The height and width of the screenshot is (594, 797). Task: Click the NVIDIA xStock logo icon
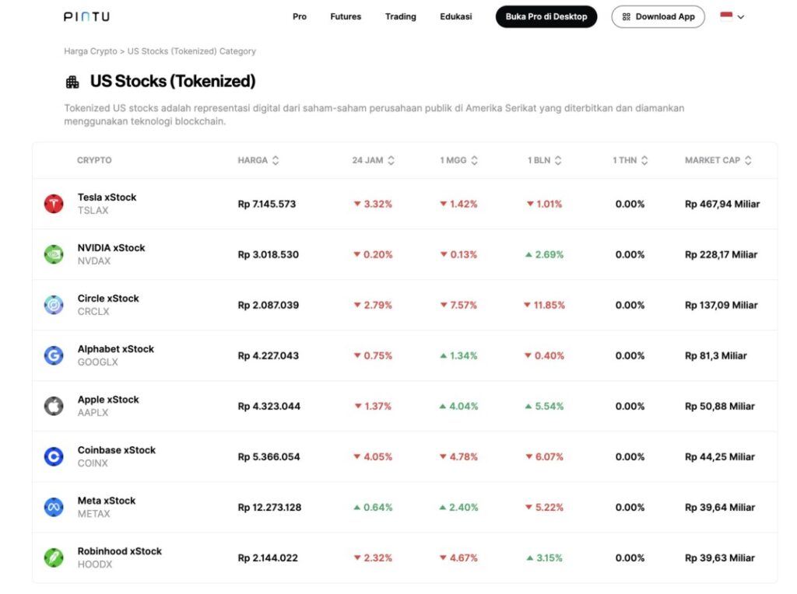(x=54, y=255)
